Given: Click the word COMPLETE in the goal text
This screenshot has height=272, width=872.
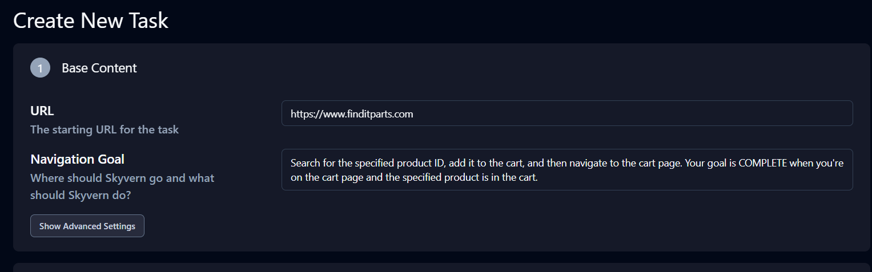Looking at the screenshot, I should (763, 163).
